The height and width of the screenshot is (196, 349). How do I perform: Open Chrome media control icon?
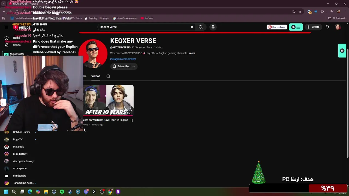coord(332,11)
